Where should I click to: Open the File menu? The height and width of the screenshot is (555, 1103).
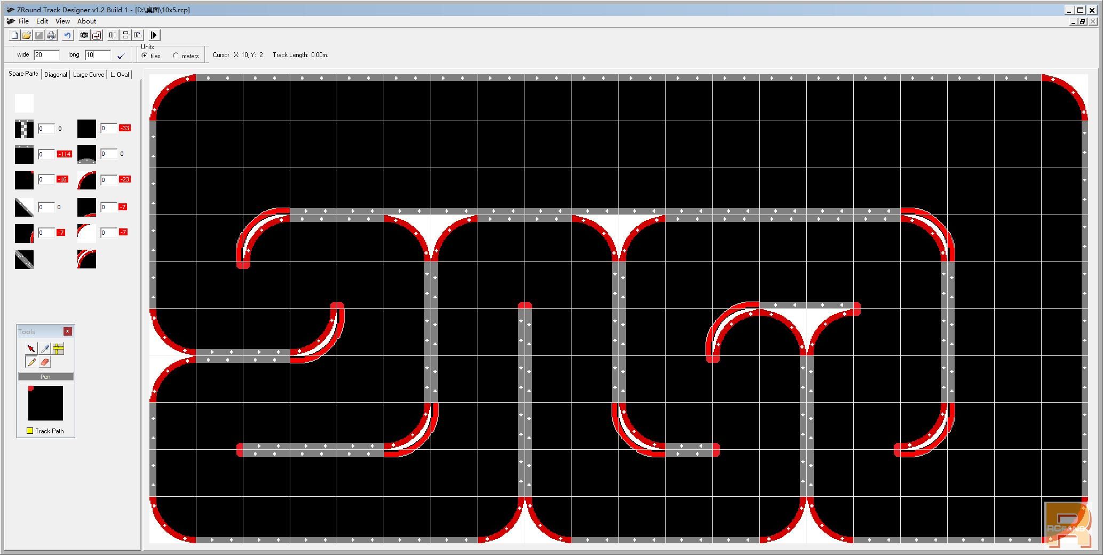[23, 21]
